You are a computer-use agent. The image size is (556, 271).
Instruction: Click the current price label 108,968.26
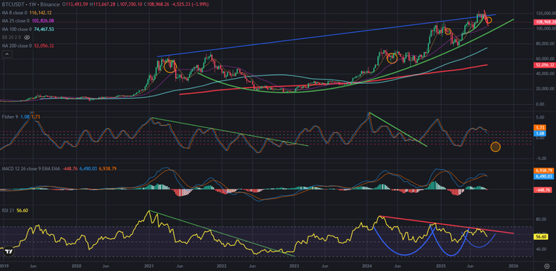pos(544,22)
